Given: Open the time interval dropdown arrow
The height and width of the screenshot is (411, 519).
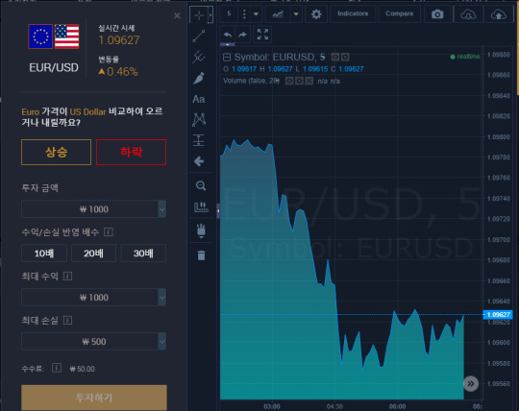Looking at the screenshot, I should pos(256,14).
